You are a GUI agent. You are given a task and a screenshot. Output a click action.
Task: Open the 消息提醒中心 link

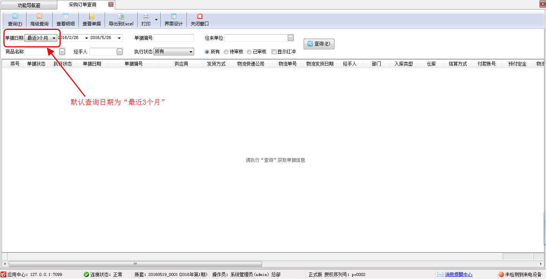(458, 274)
